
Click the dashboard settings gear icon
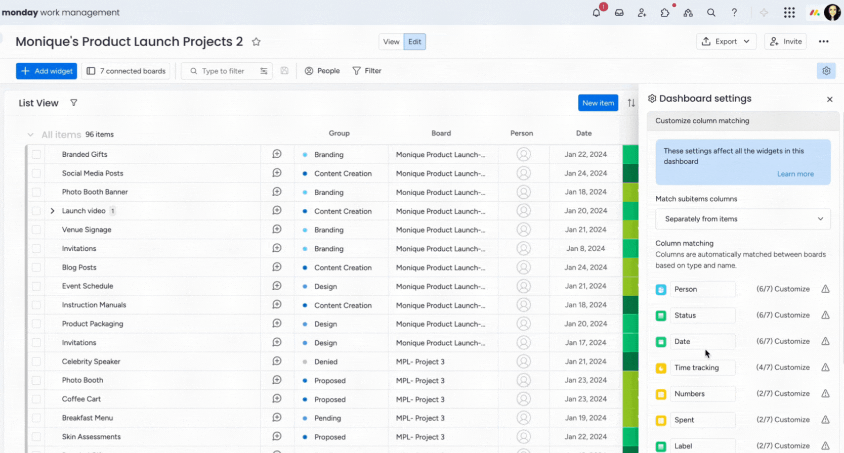826,71
